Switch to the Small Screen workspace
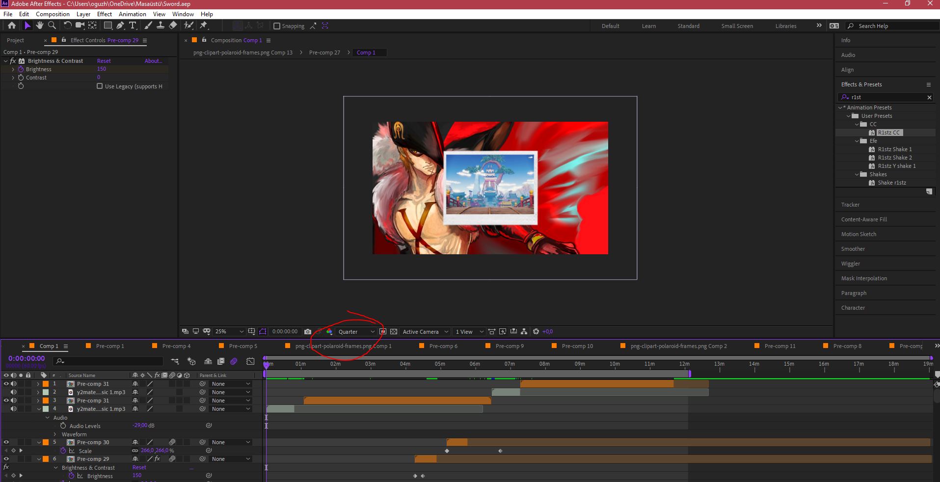Viewport: 940px width, 482px height. [737, 26]
